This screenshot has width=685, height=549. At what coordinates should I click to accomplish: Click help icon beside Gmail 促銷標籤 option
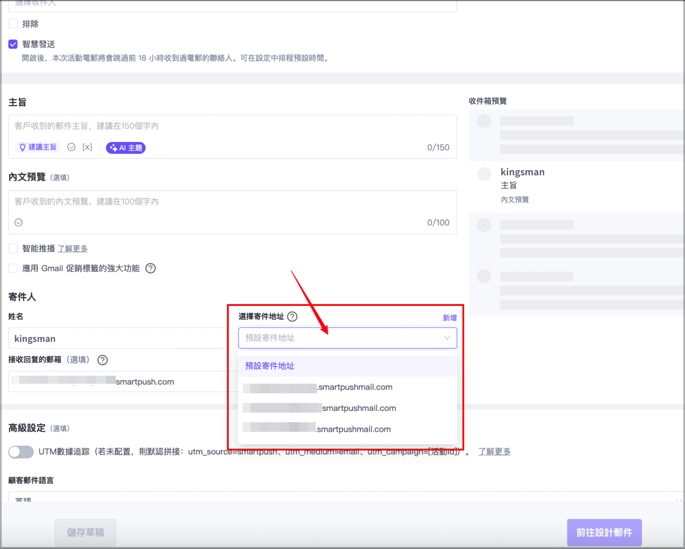(150, 269)
